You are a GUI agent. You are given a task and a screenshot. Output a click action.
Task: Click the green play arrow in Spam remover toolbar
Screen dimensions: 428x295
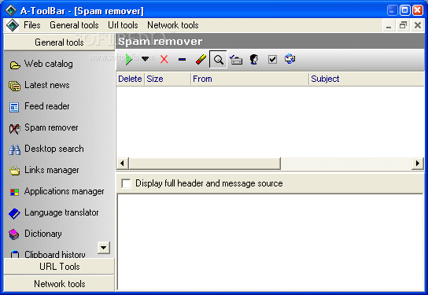(128, 59)
